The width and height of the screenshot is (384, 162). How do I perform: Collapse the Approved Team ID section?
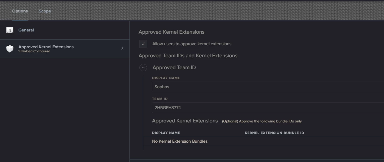pyautogui.click(x=143, y=68)
